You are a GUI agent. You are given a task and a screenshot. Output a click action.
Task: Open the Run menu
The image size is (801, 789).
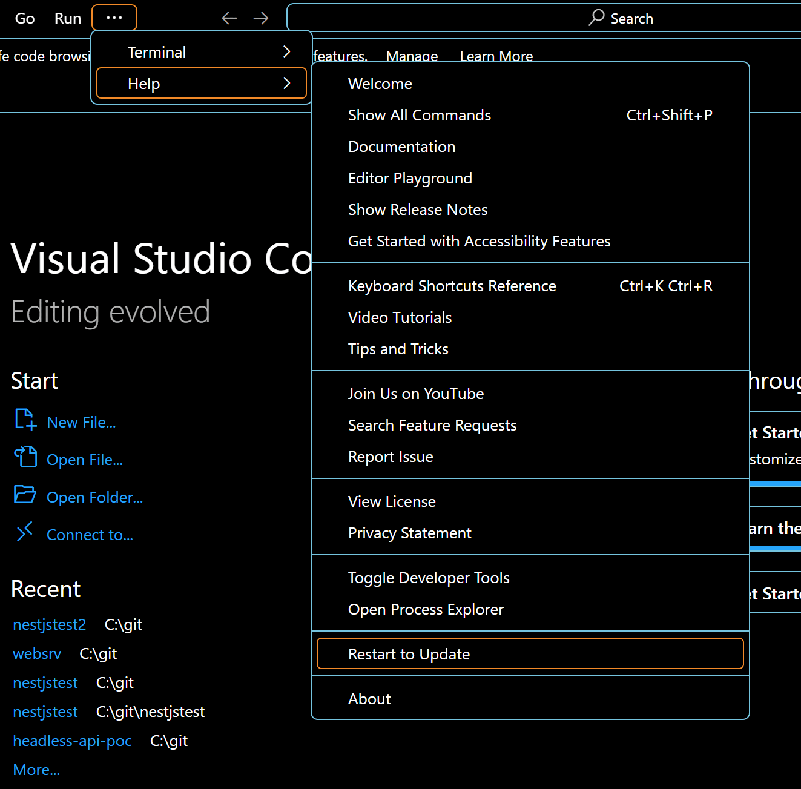(x=67, y=18)
